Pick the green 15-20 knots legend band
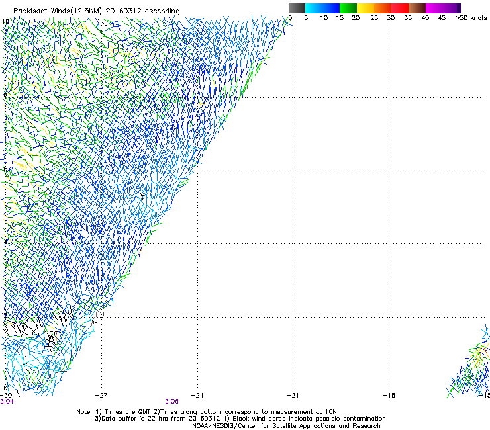 [x=348, y=8]
